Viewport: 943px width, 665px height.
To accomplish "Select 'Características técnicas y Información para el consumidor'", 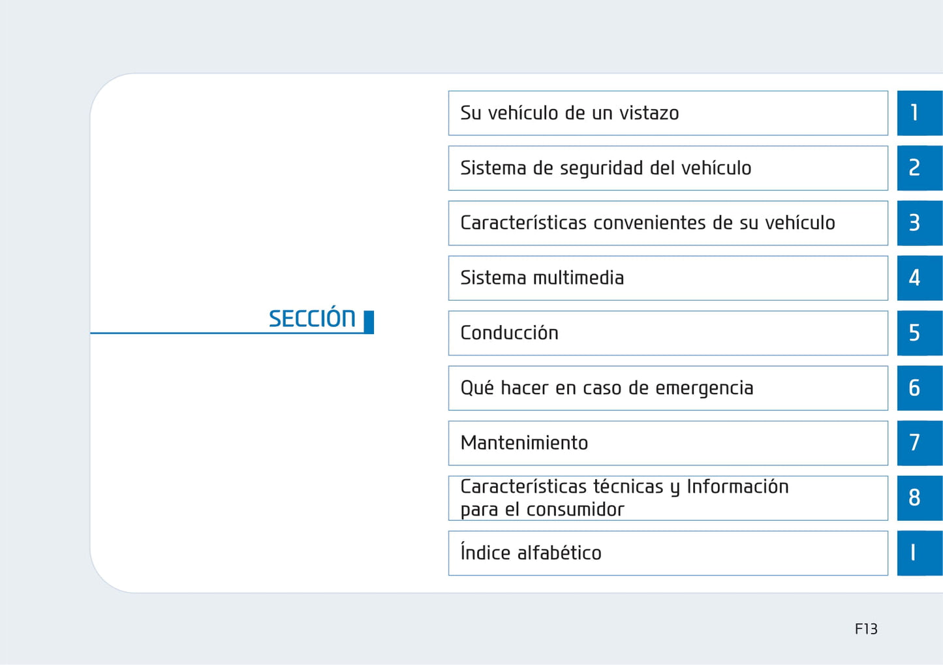I will [668, 498].
